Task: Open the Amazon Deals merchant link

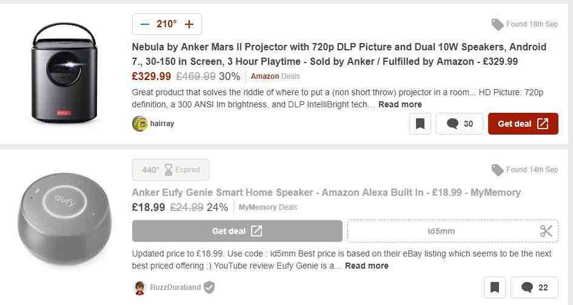Action: (275, 76)
